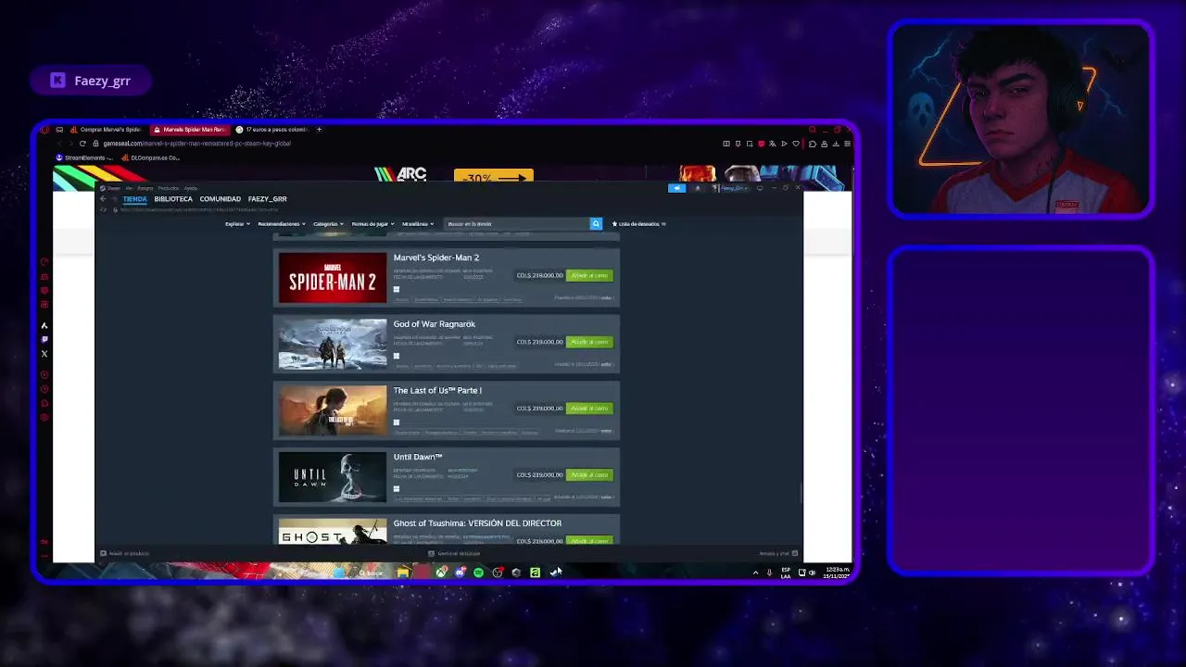Expand the Formas de jugar dropdown
Image resolution: width=1186 pixels, height=667 pixels.
pos(372,223)
